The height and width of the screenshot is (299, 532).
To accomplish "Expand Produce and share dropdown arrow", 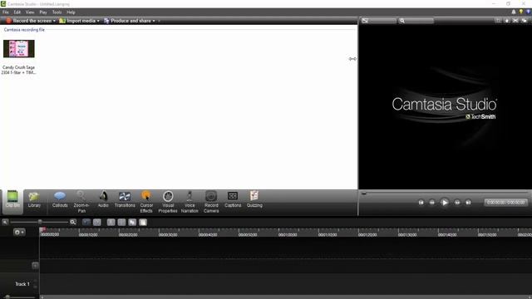I will [154, 21].
